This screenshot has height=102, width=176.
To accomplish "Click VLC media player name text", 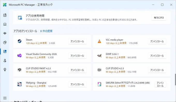I will 114,40.
